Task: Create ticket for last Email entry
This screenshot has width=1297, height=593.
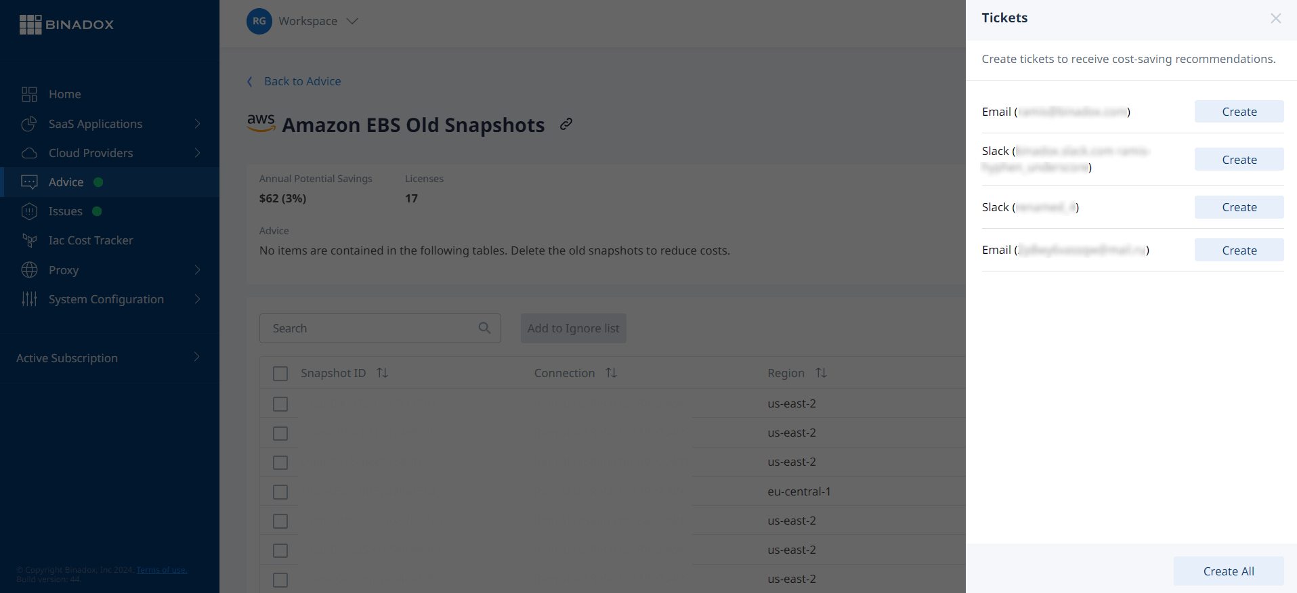Action: [1239, 250]
